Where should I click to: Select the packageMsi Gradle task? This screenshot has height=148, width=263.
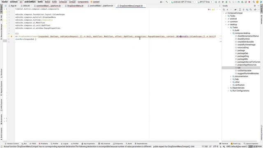coord(242,59)
